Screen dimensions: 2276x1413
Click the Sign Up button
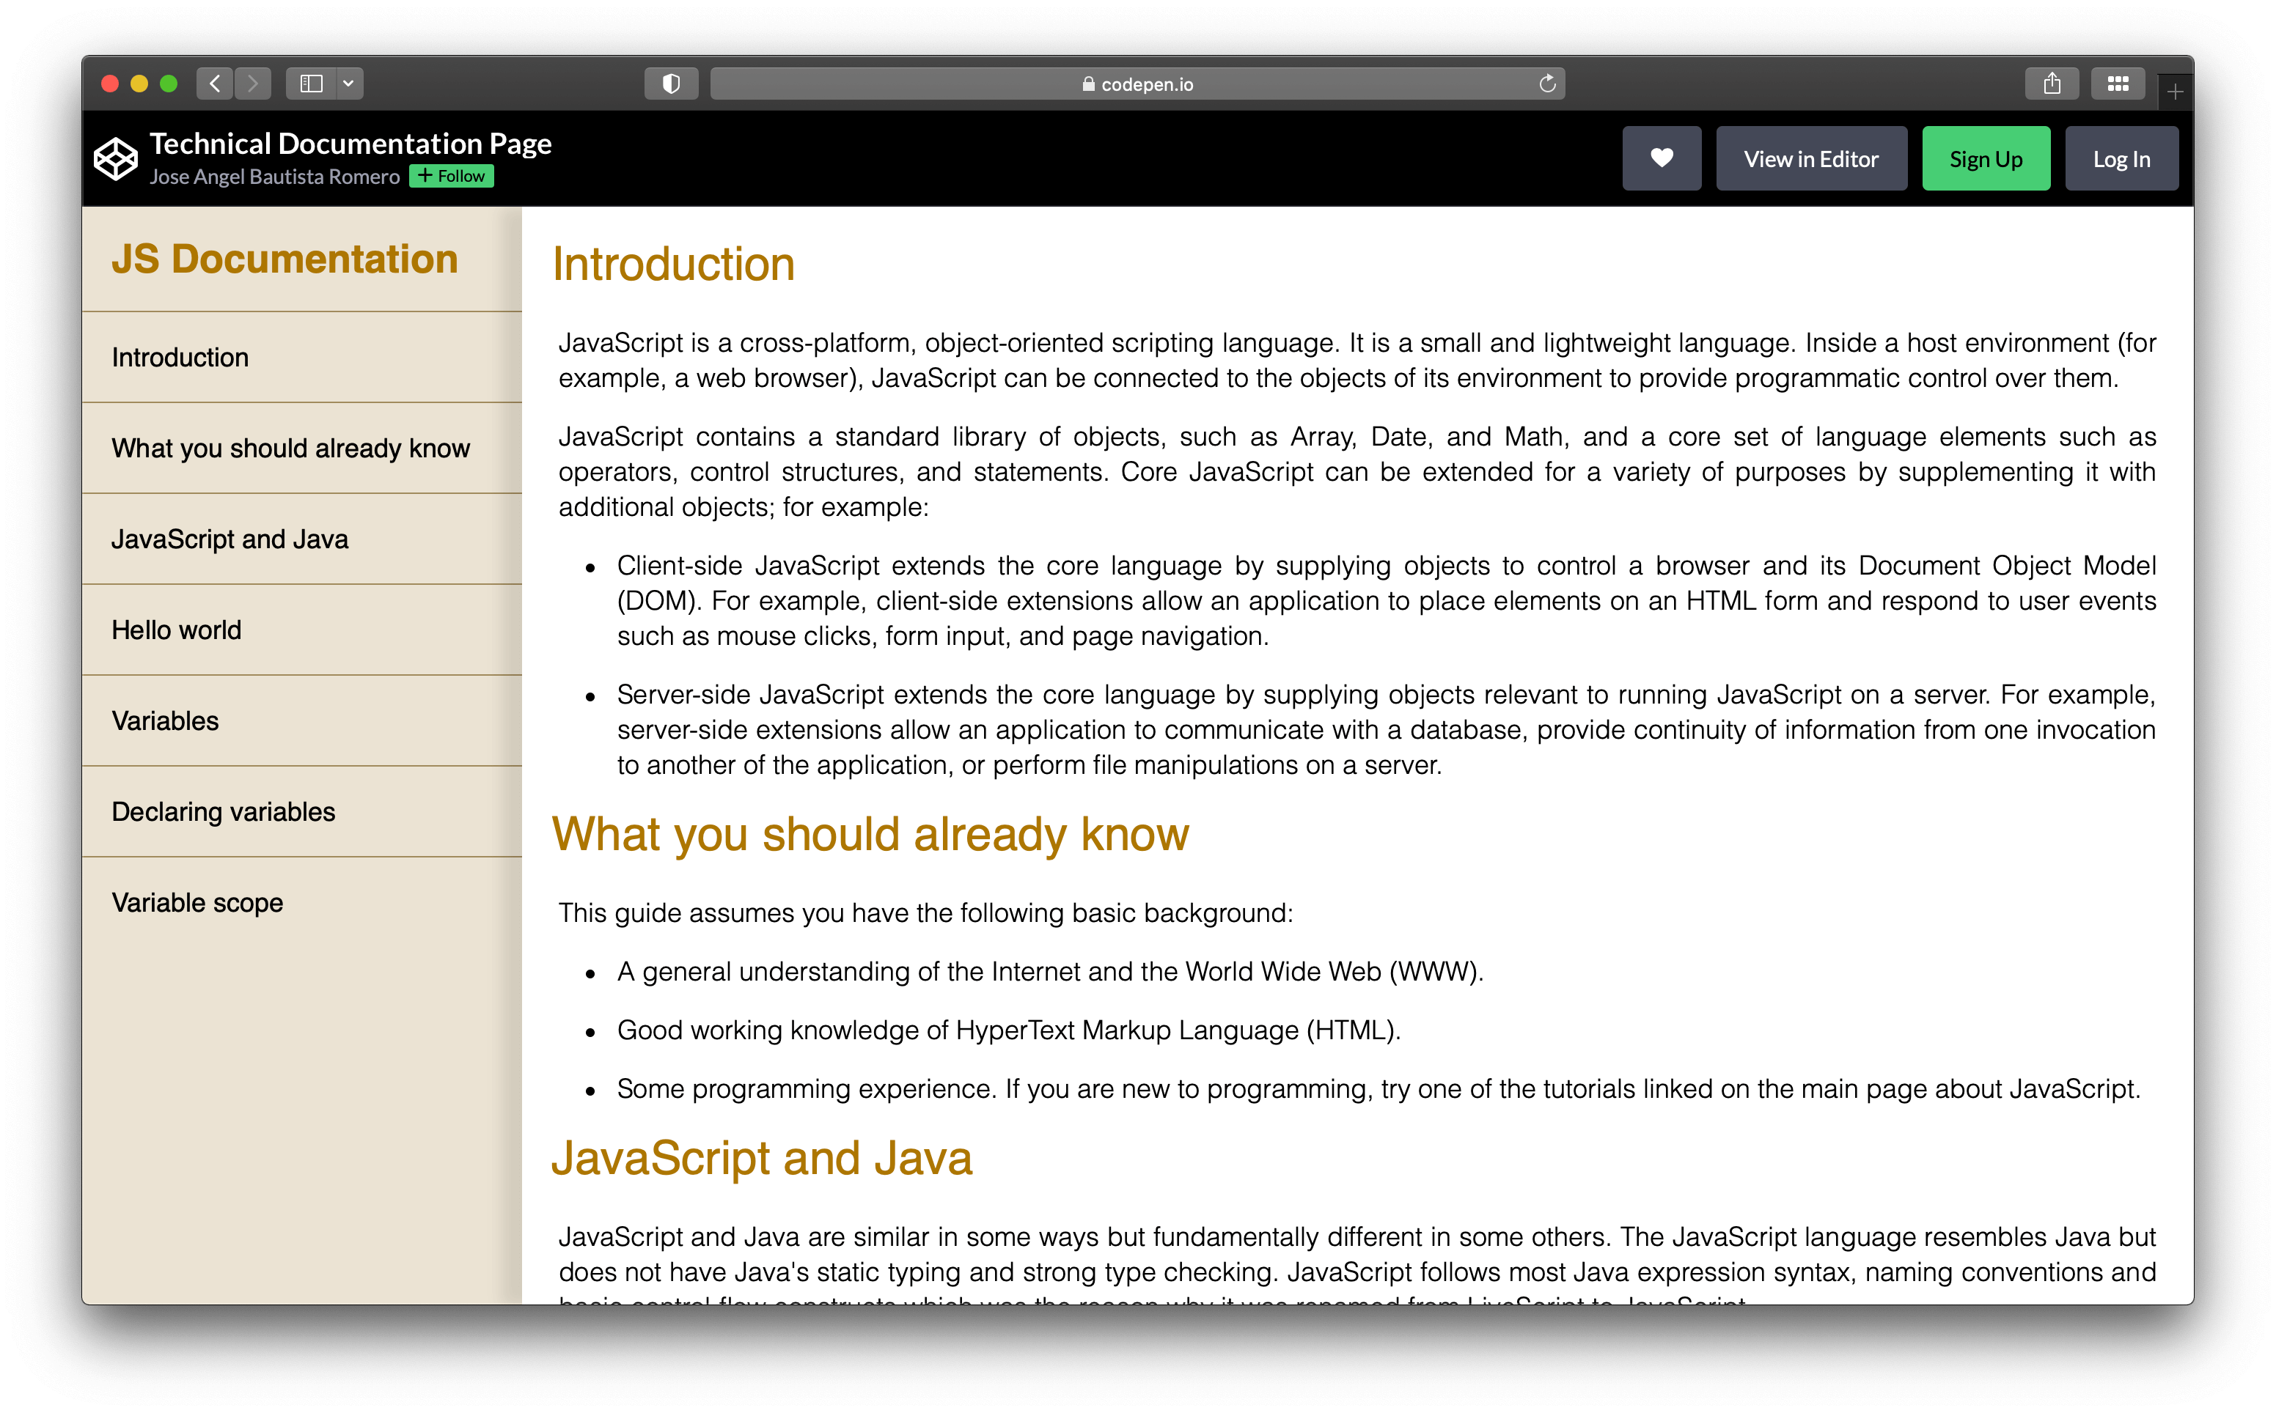click(x=1986, y=159)
